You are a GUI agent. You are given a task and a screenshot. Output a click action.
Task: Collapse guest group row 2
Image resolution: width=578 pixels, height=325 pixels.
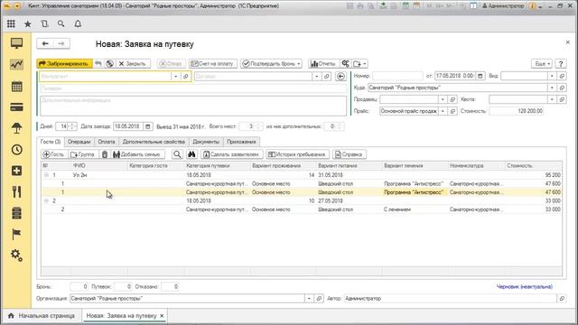pyautogui.click(x=46, y=200)
